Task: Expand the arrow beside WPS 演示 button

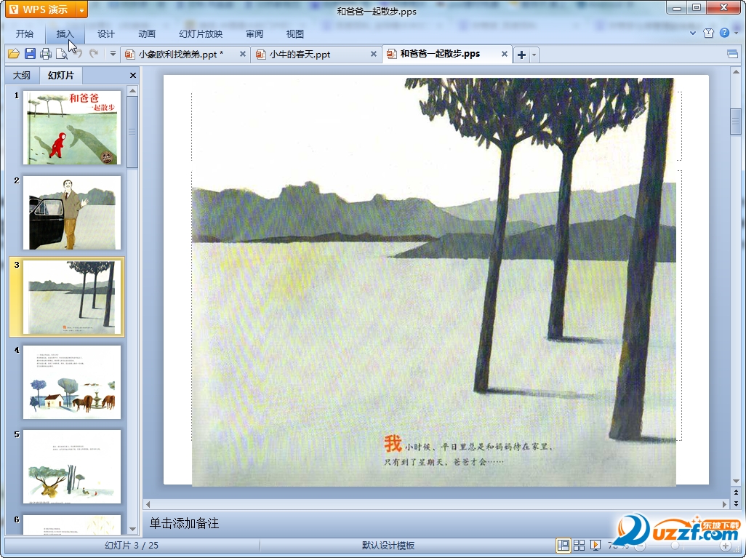Action: click(x=82, y=9)
